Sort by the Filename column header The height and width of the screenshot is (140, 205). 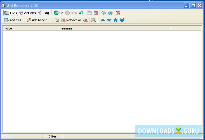(114, 28)
